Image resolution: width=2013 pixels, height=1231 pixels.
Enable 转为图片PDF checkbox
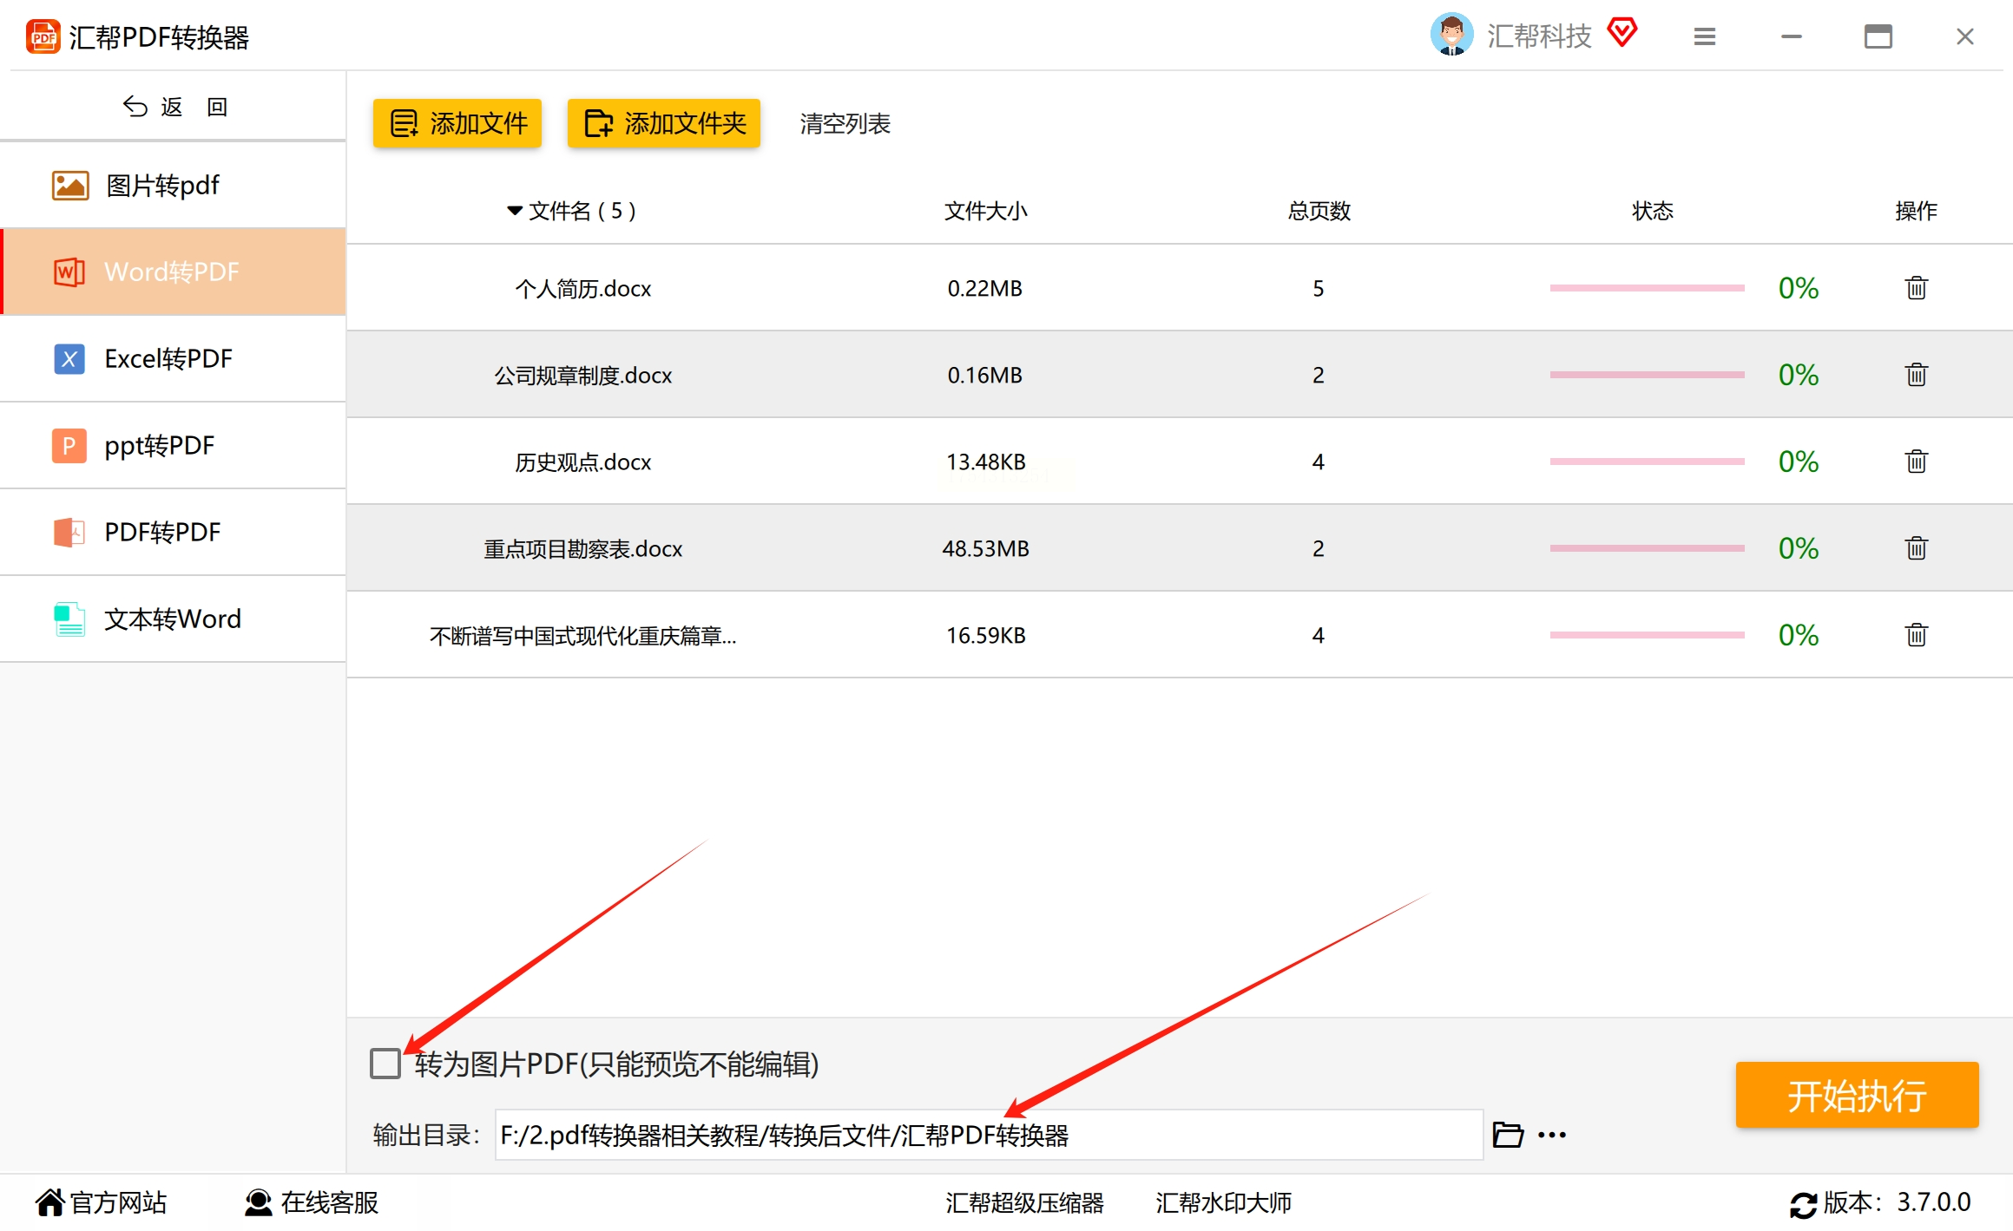(385, 1064)
